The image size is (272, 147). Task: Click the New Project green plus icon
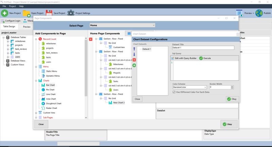(4, 13)
